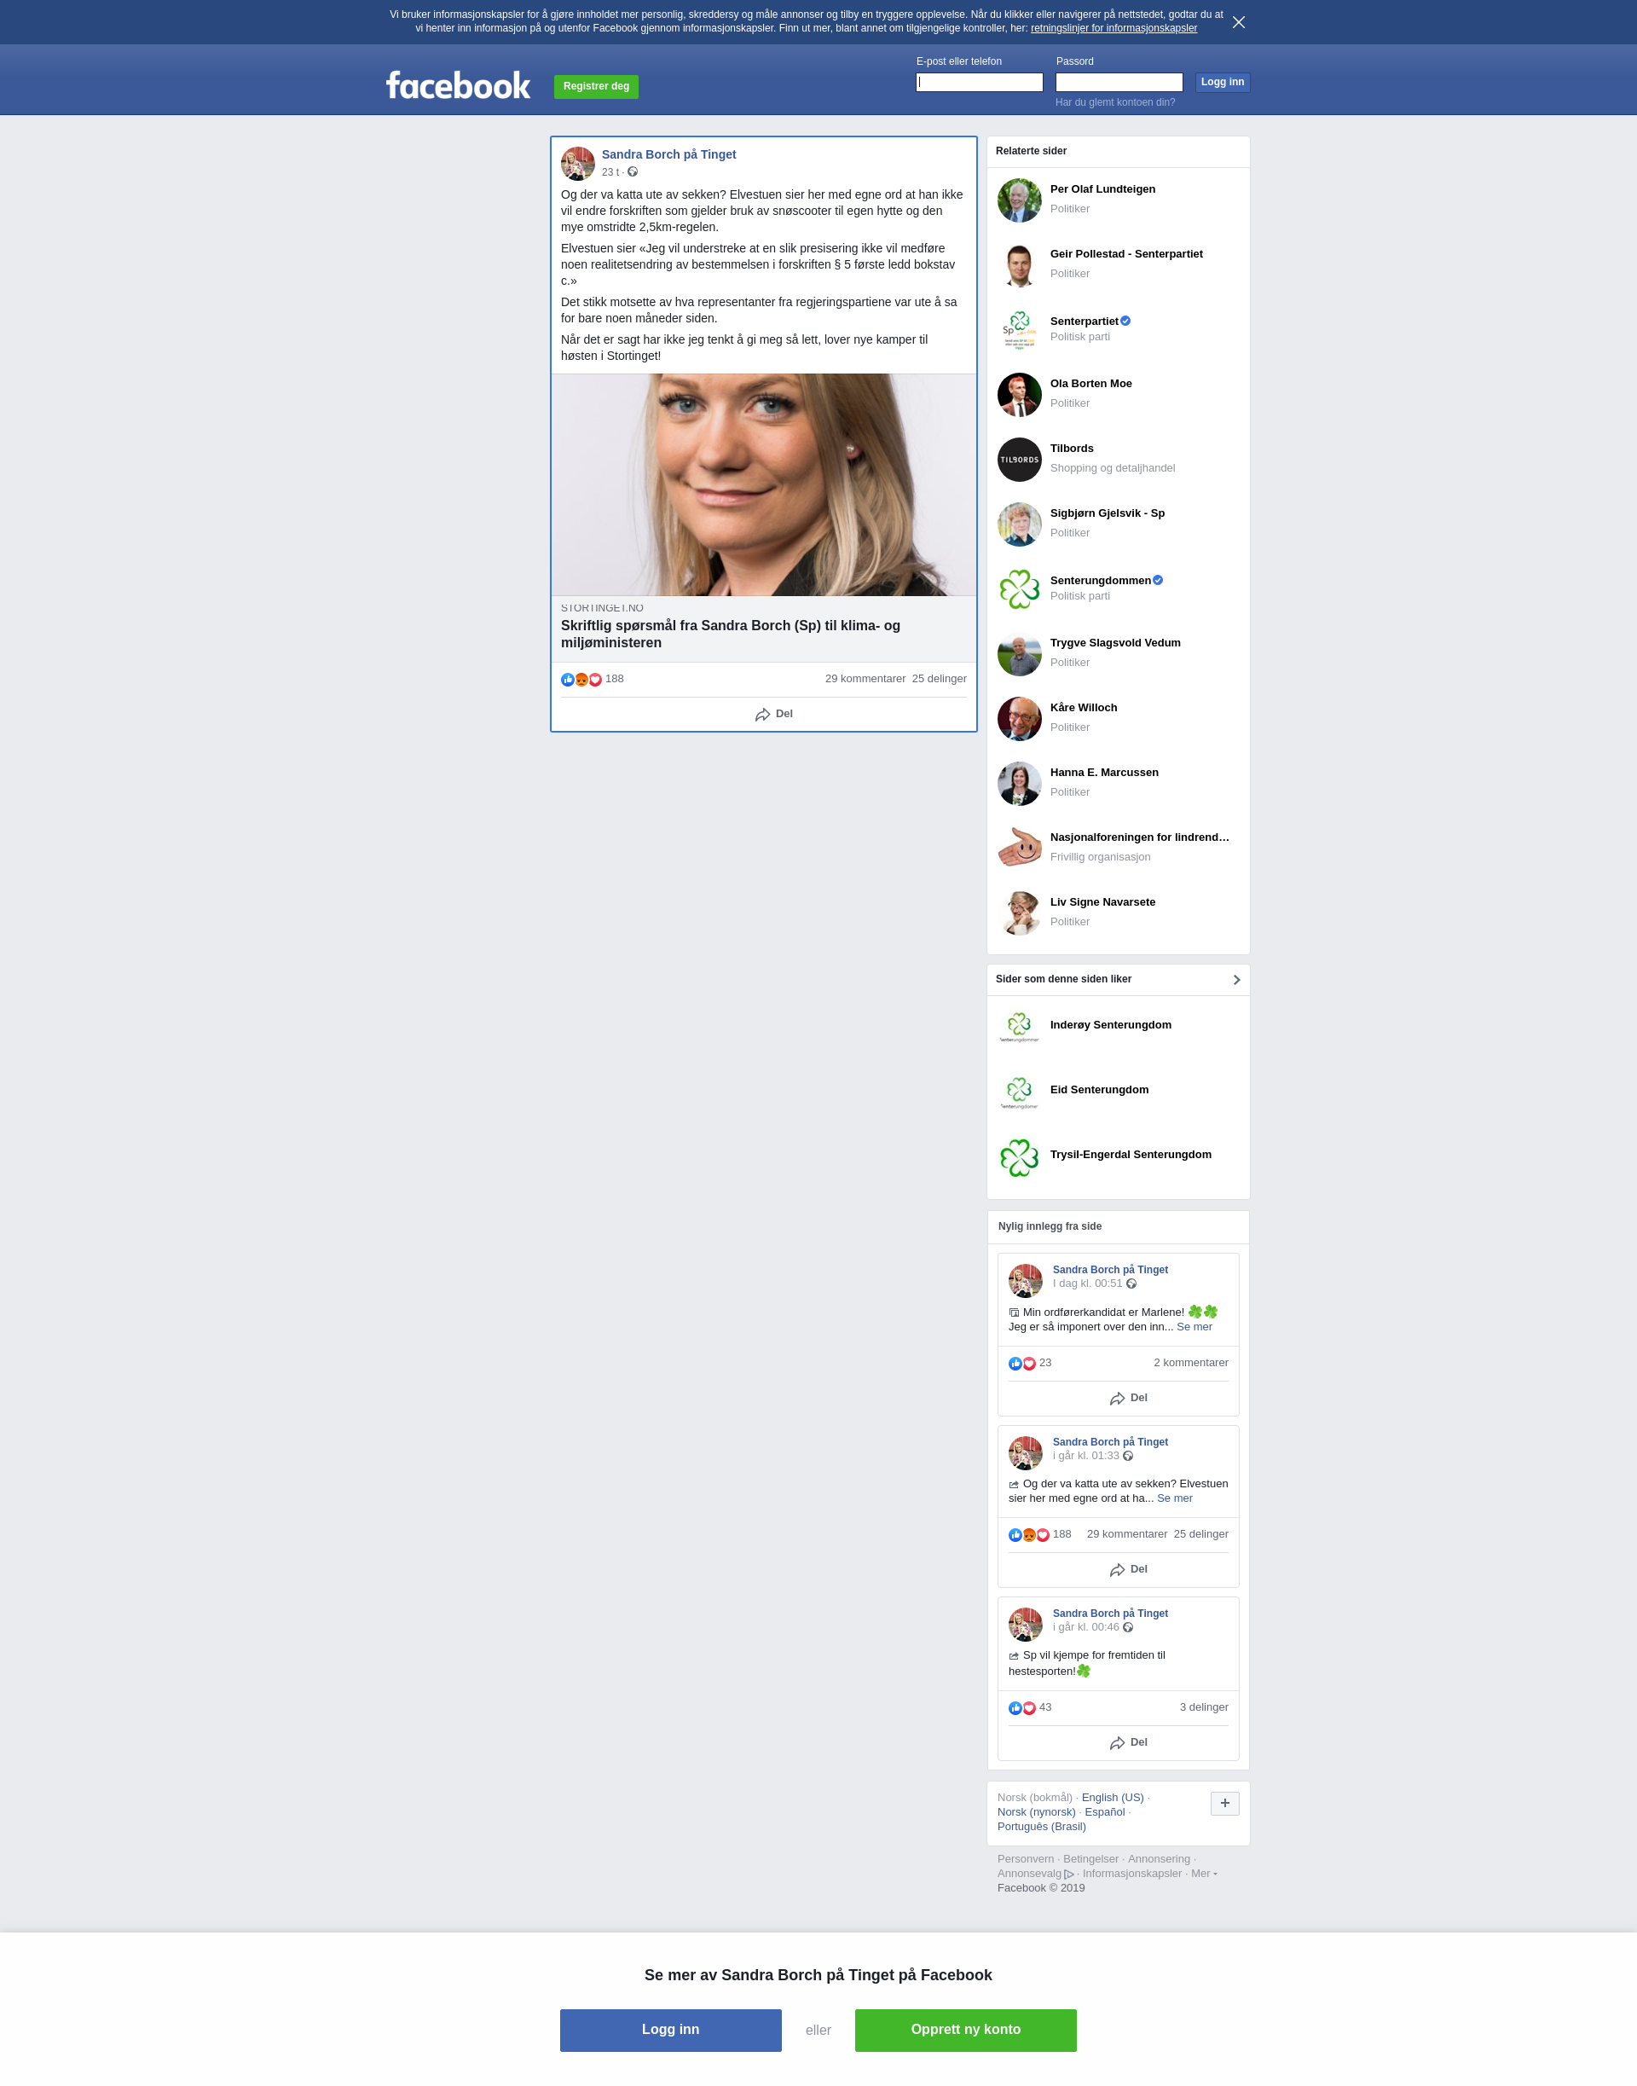Share the main post with Del
The width and height of the screenshot is (1637, 2086).
point(773,714)
